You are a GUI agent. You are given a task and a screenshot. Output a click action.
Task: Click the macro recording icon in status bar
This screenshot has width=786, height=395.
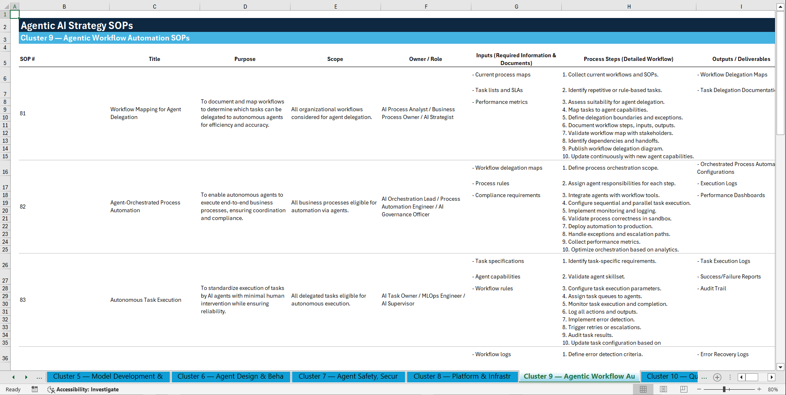[x=35, y=390]
